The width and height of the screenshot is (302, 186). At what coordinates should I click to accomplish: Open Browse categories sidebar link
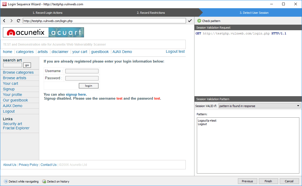(x=18, y=72)
